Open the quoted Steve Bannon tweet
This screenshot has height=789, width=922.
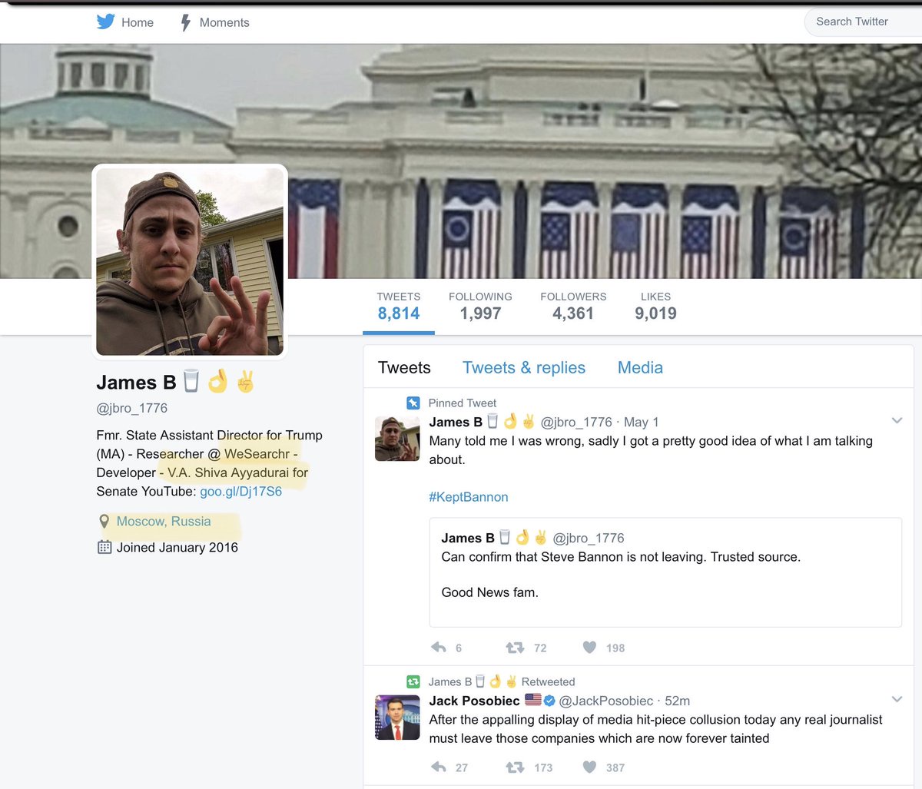pos(665,572)
